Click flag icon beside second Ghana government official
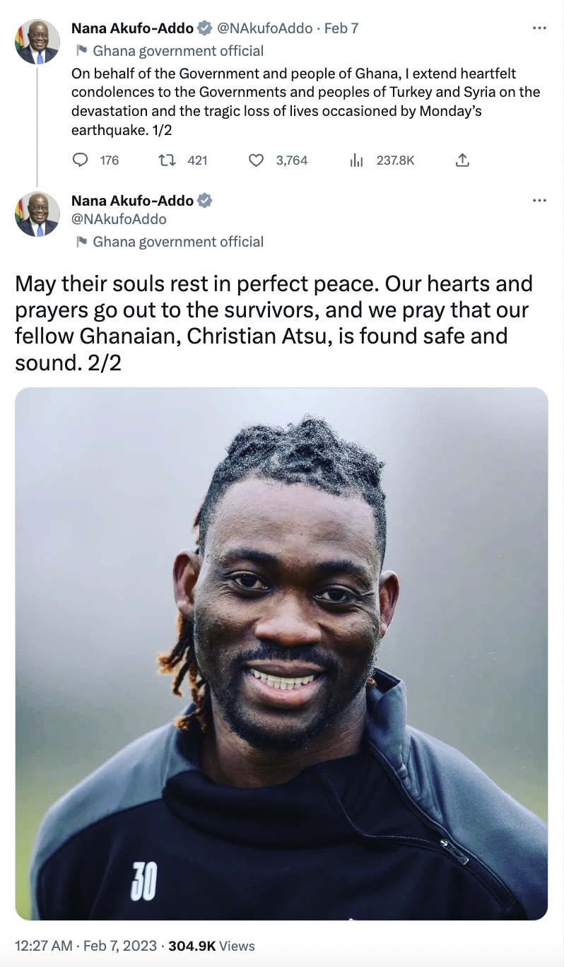564x967 pixels. tap(81, 242)
